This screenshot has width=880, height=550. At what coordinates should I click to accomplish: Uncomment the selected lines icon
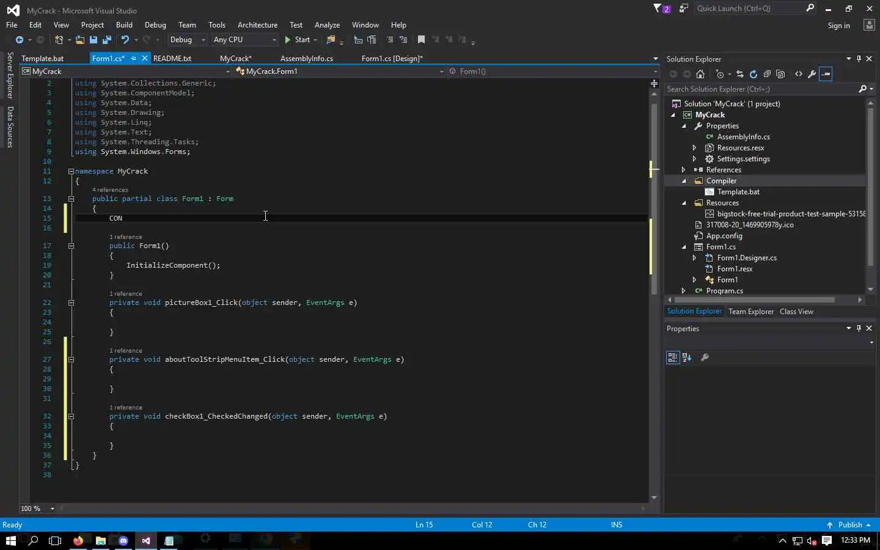(x=403, y=40)
